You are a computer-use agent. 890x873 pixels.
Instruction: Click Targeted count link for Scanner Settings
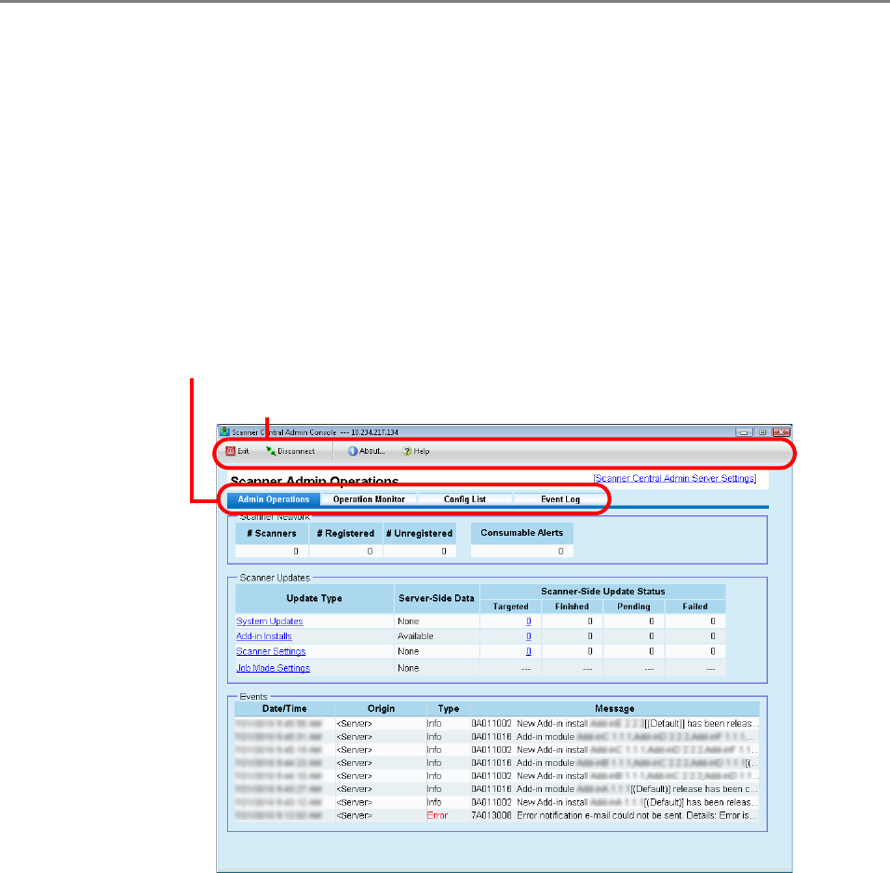point(529,651)
